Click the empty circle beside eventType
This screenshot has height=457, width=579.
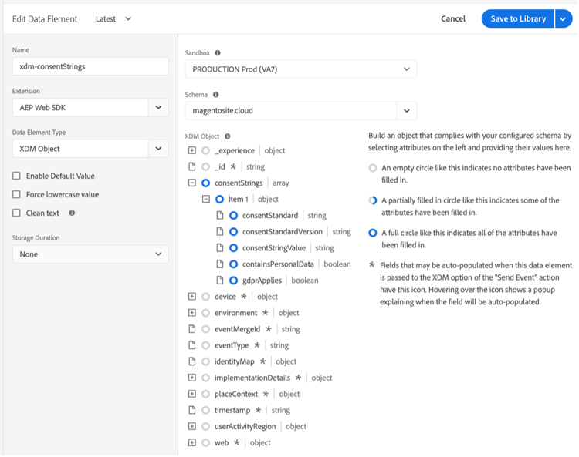tap(205, 345)
